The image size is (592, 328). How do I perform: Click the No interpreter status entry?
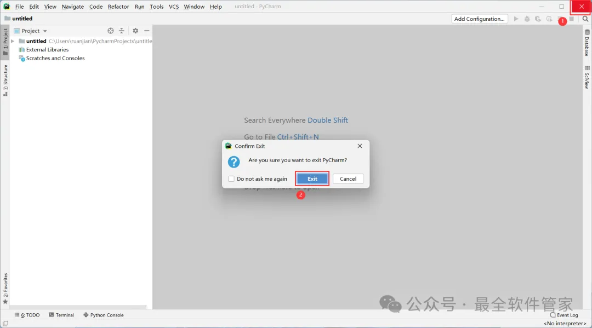[565, 324]
